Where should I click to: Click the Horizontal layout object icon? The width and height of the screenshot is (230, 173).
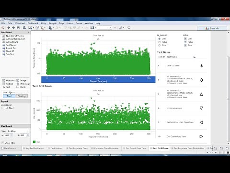4,80
